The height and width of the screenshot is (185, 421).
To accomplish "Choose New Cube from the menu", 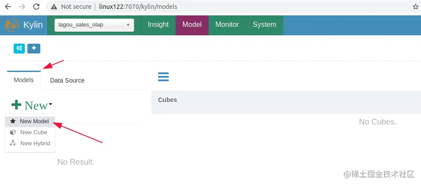I will [x=30, y=132].
